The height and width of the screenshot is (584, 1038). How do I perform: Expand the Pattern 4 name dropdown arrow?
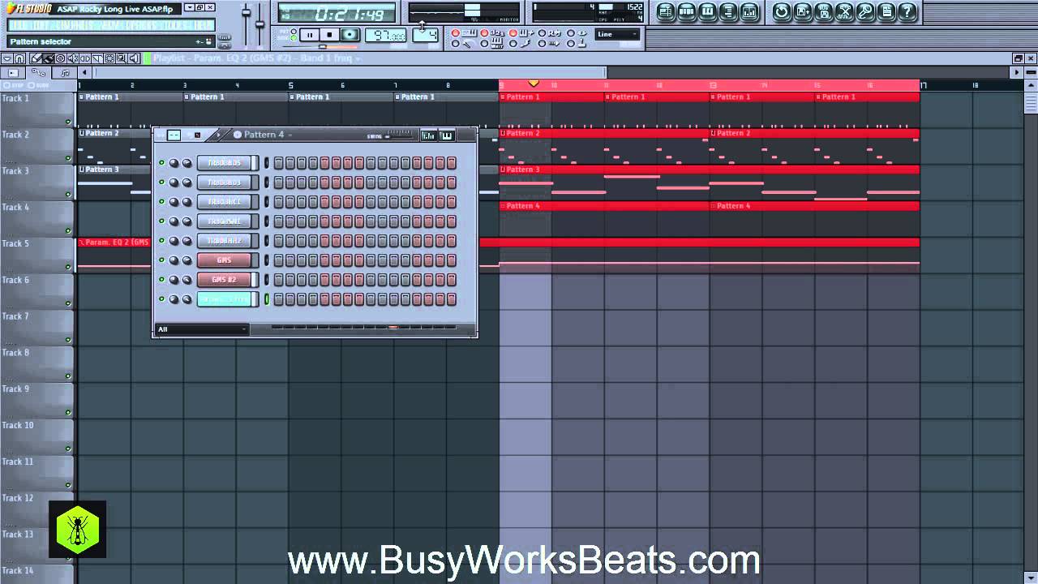[x=290, y=135]
